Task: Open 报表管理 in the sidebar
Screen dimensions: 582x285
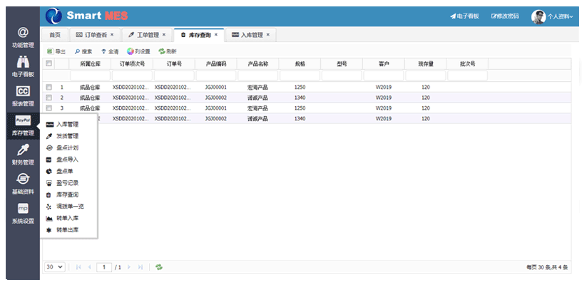Action: (23, 95)
